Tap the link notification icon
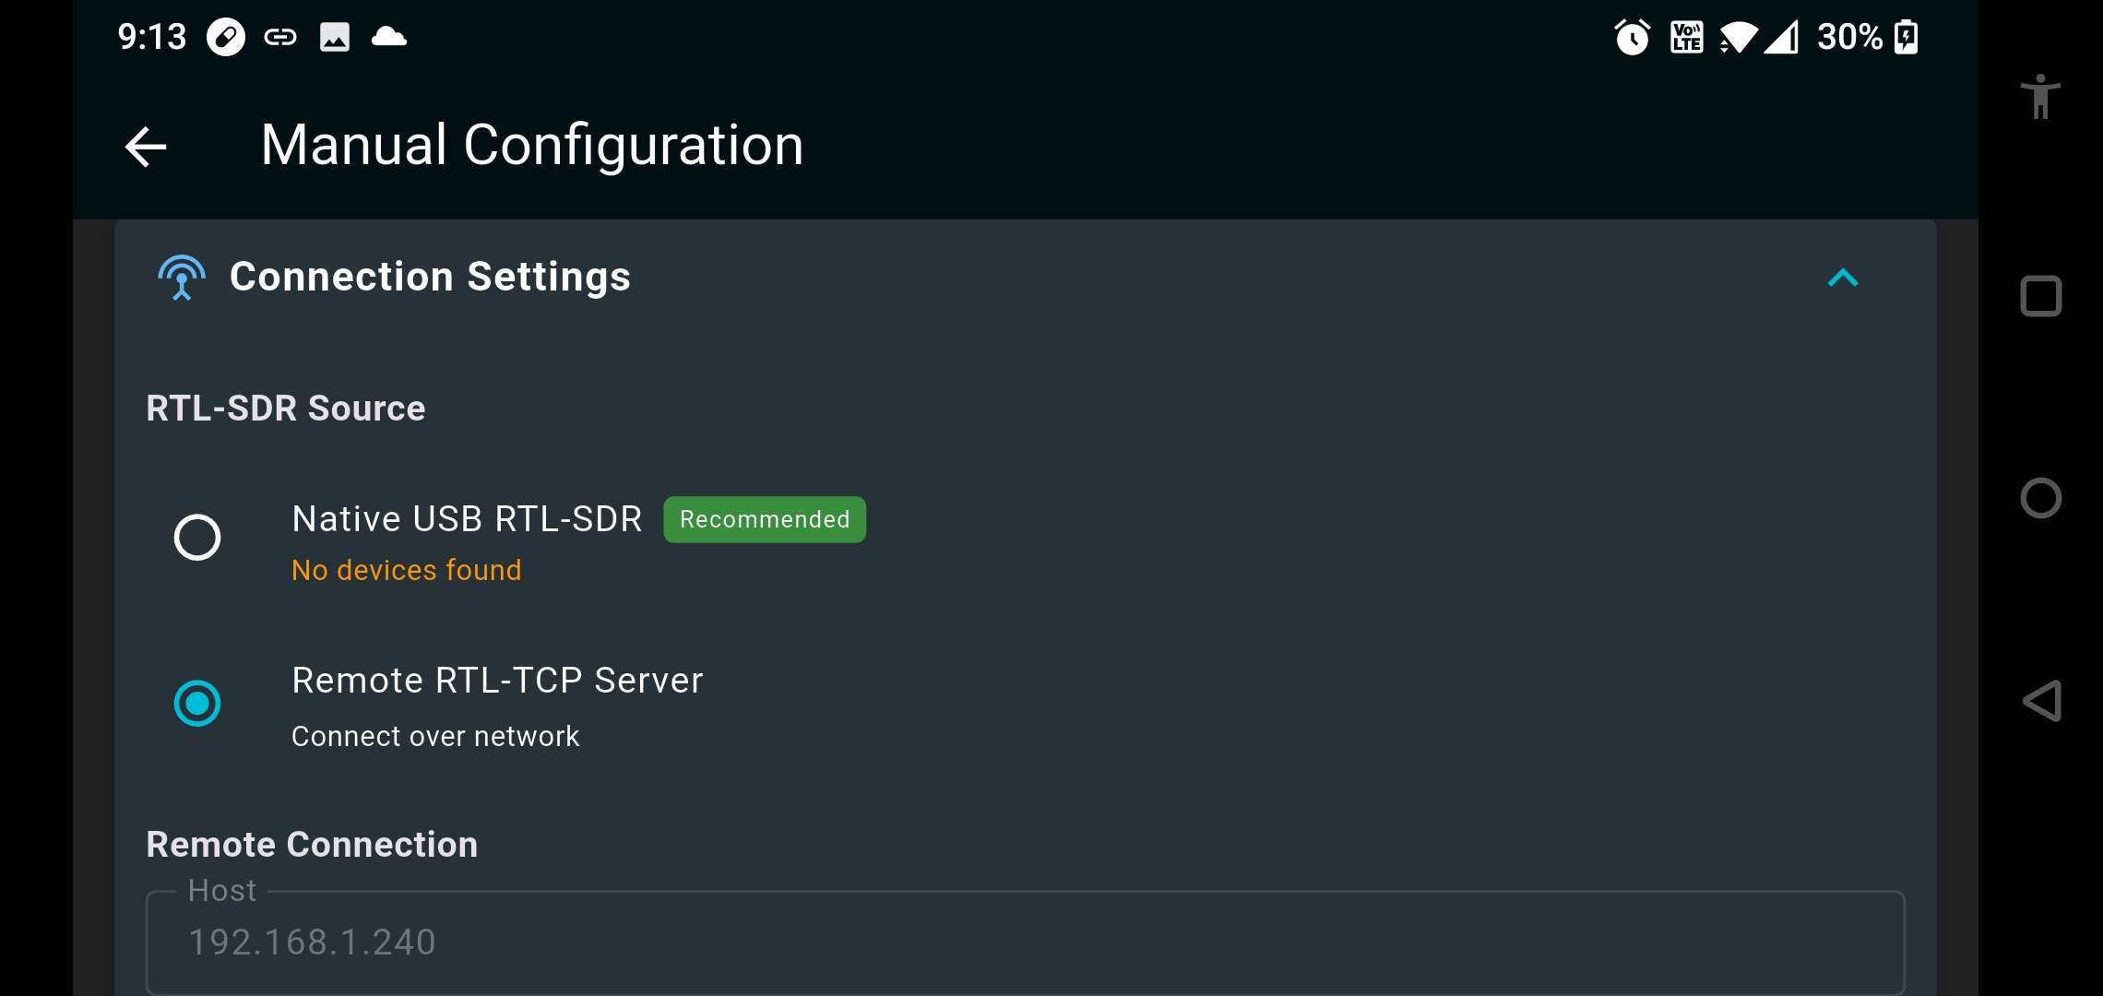This screenshot has width=2103, height=996. point(280,38)
